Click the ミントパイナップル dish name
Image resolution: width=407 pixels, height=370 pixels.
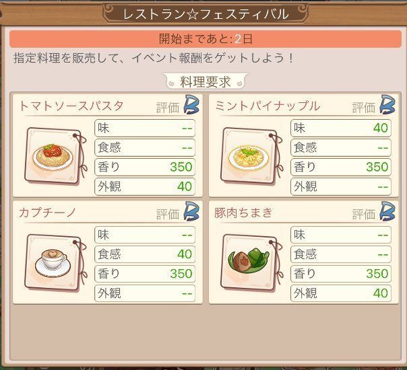268,106
